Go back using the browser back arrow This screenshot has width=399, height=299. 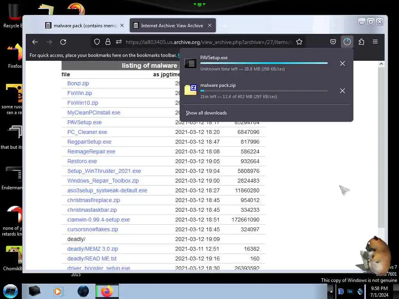tap(35, 42)
